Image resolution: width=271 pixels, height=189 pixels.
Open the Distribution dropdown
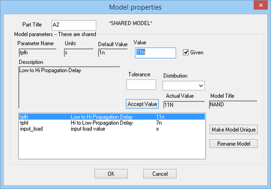(183, 85)
